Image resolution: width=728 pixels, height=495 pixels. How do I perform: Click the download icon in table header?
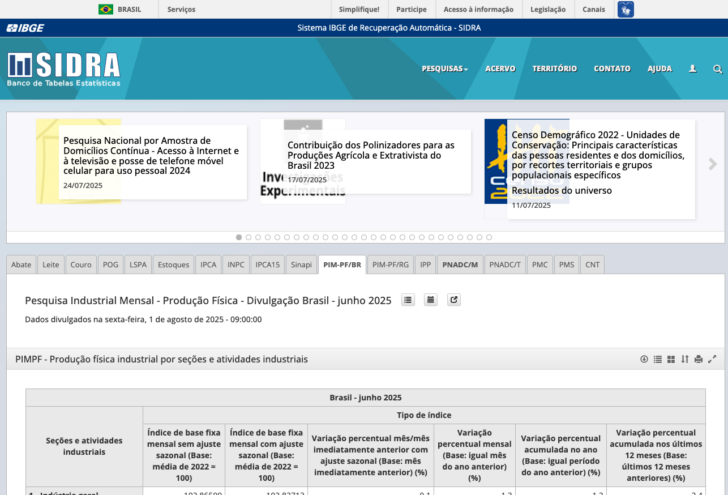coord(644,359)
